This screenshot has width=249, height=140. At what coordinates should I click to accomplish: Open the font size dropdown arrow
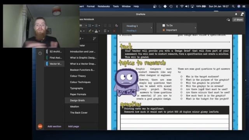(86, 26)
